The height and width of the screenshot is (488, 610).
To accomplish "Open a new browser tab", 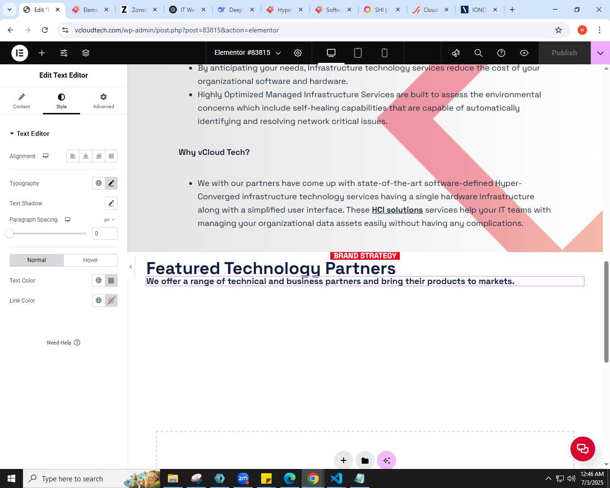I will pos(512,10).
